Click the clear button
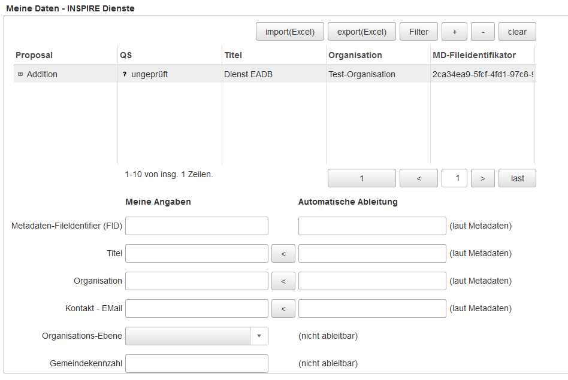Screen dimensions: 568x380 click(516, 32)
